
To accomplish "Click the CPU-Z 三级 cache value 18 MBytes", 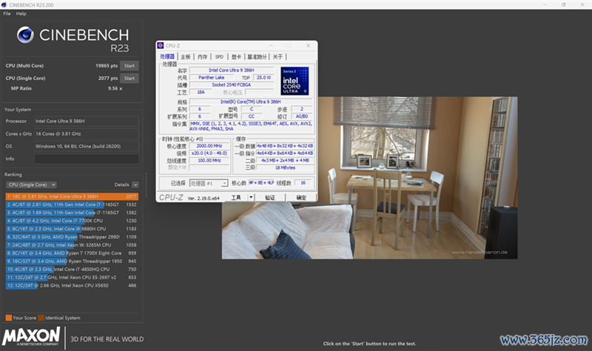I will (x=285, y=168).
